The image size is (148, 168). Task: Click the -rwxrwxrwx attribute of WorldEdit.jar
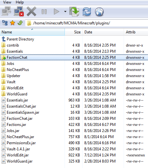coord(135,155)
